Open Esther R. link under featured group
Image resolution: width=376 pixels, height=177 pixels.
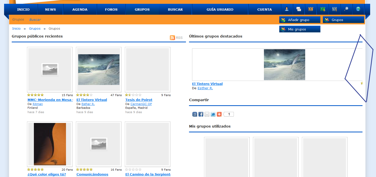[205, 88]
